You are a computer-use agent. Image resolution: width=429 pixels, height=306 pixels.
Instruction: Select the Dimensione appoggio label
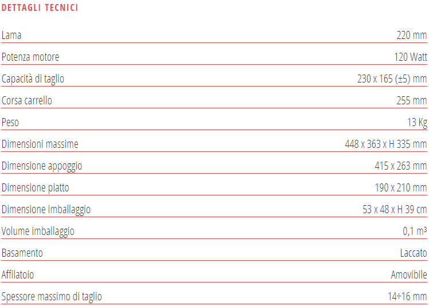tap(42, 166)
